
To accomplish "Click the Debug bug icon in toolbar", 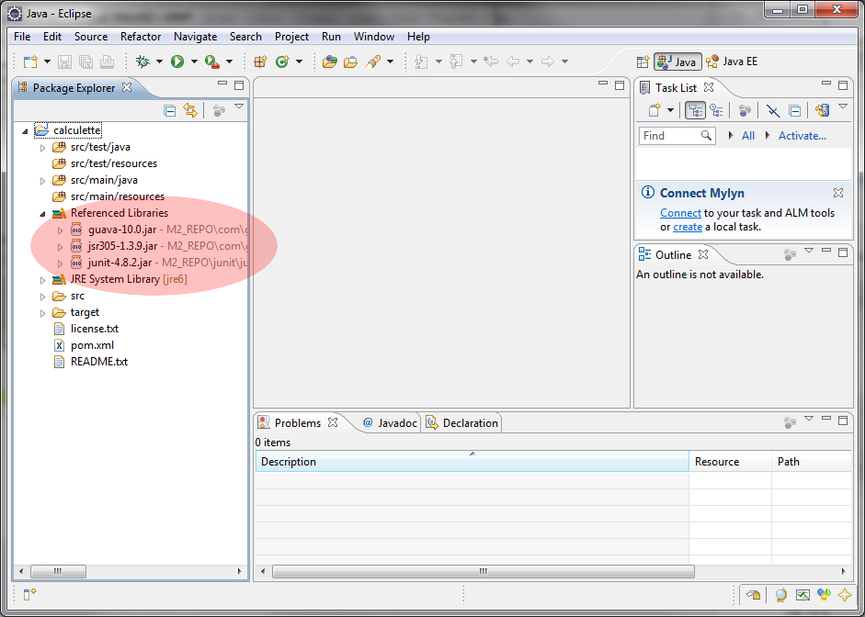I will tap(142, 62).
